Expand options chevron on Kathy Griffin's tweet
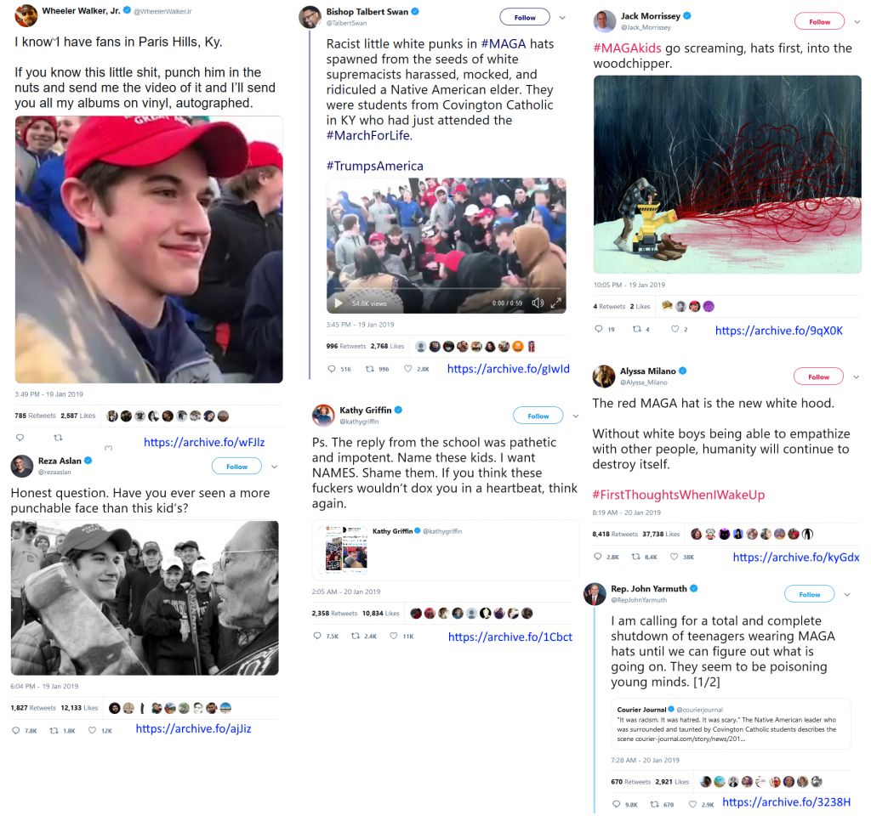Viewport: 871px width, 838px height. 576,416
